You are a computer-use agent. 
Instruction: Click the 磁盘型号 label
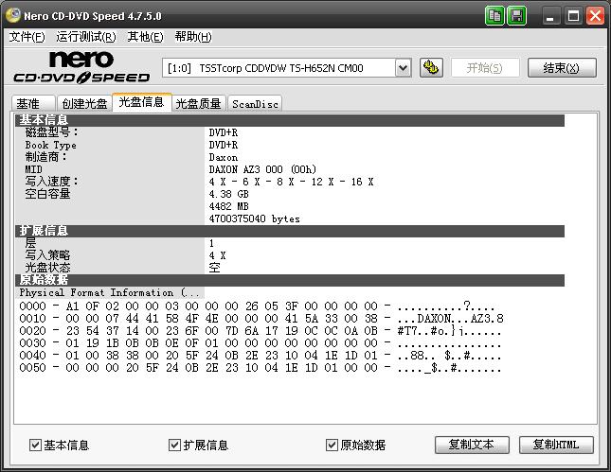51,132
